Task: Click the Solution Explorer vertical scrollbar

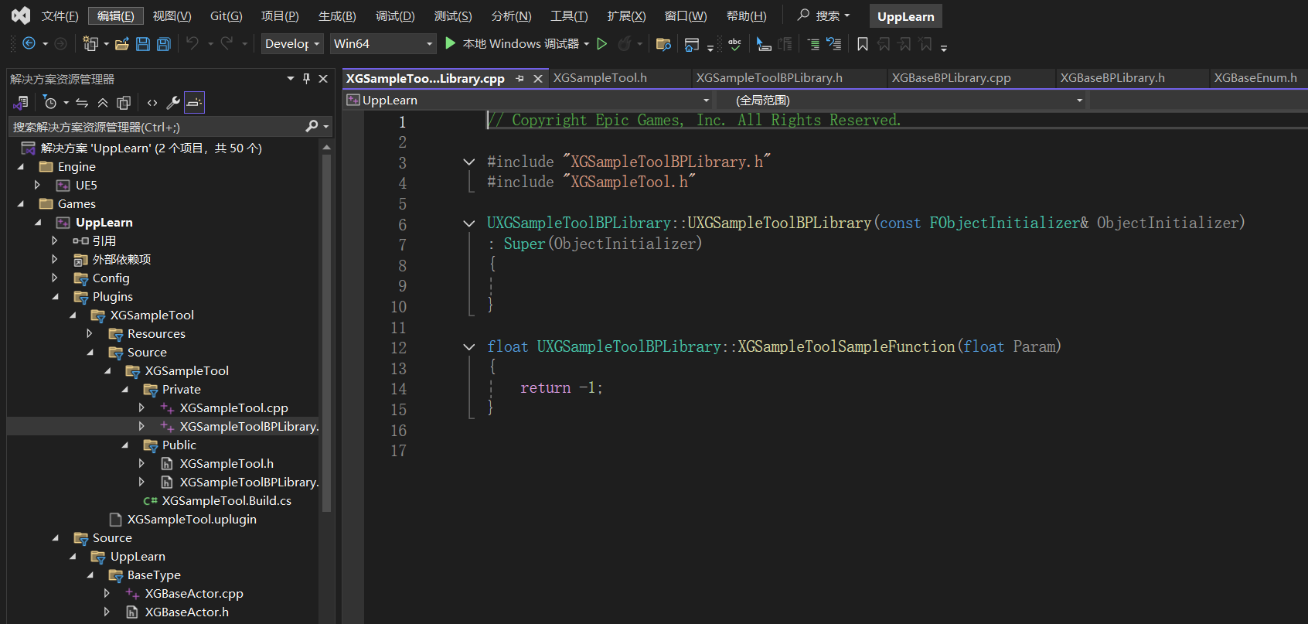Action: 326,332
